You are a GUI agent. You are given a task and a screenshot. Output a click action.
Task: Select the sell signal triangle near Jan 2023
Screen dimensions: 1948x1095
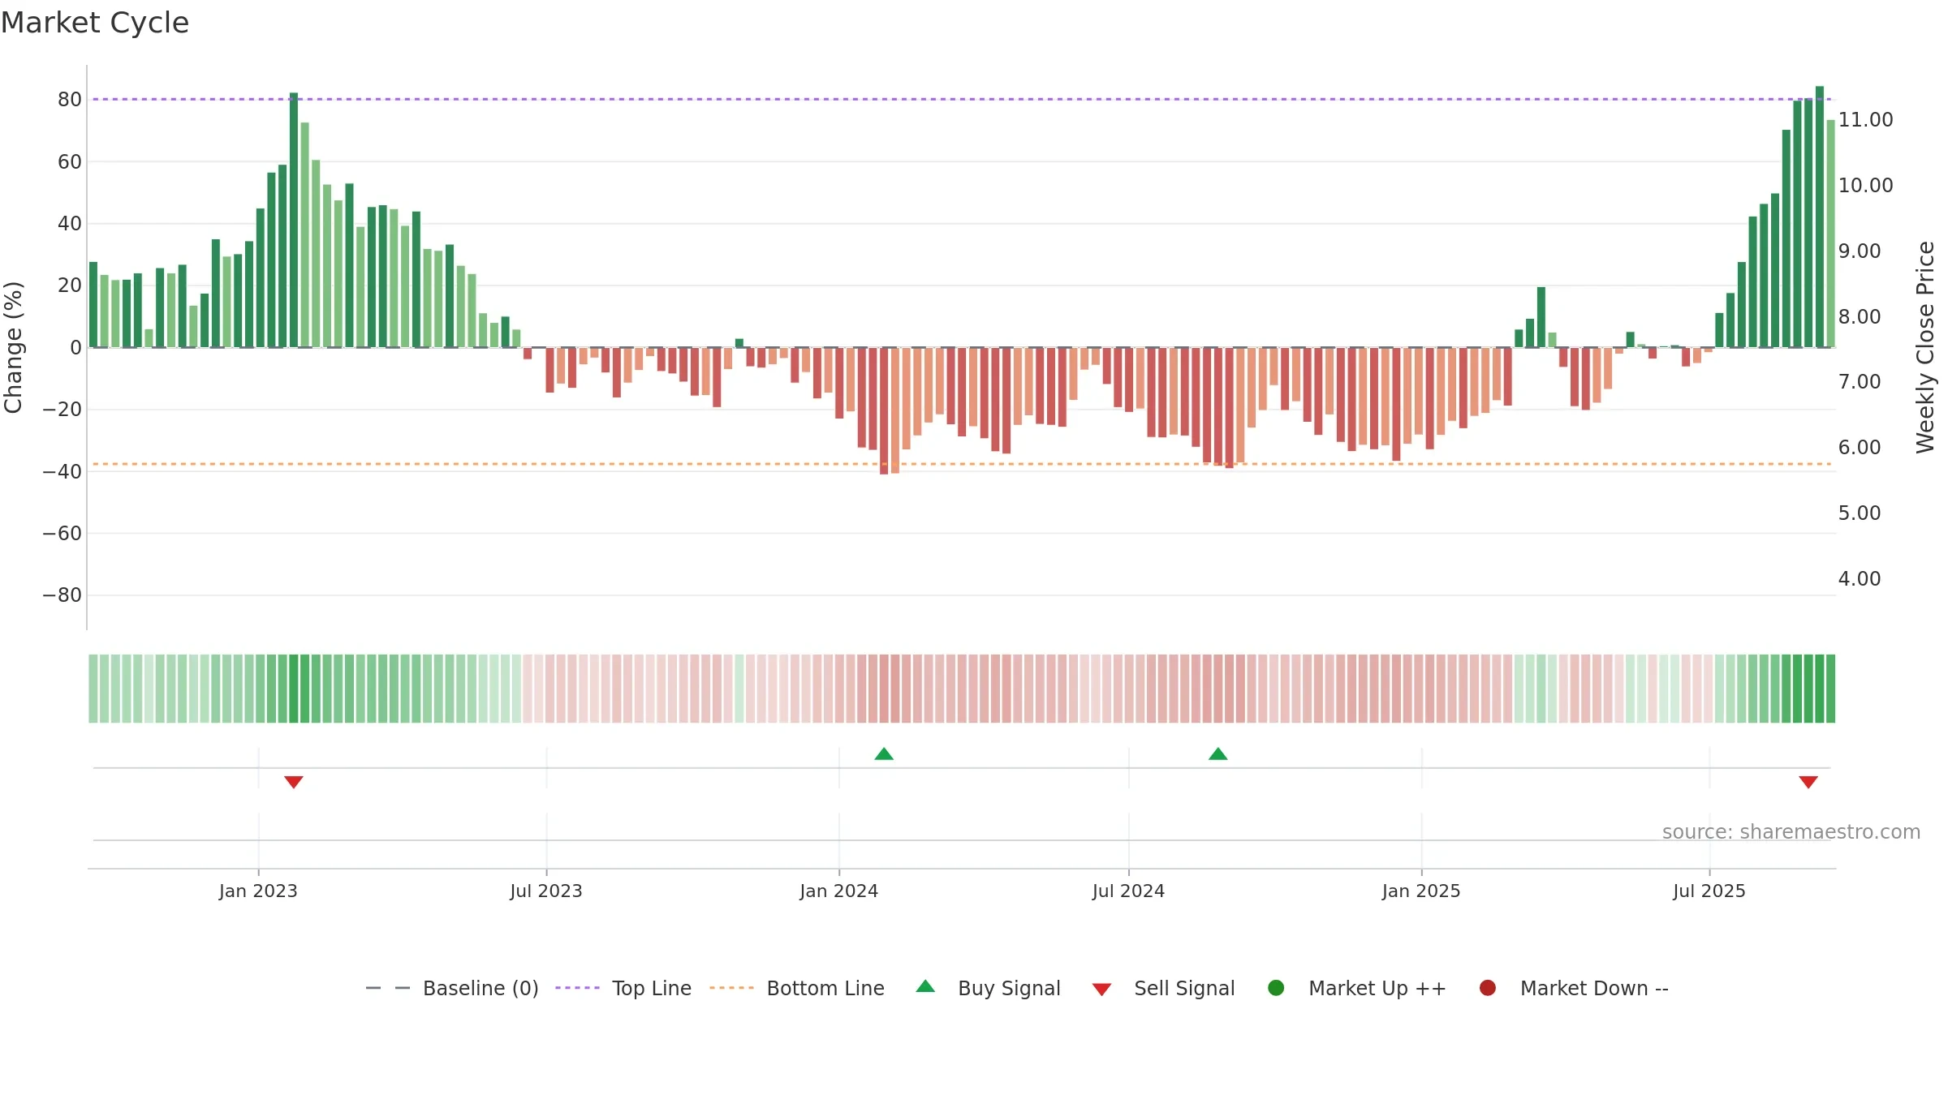pos(294,782)
